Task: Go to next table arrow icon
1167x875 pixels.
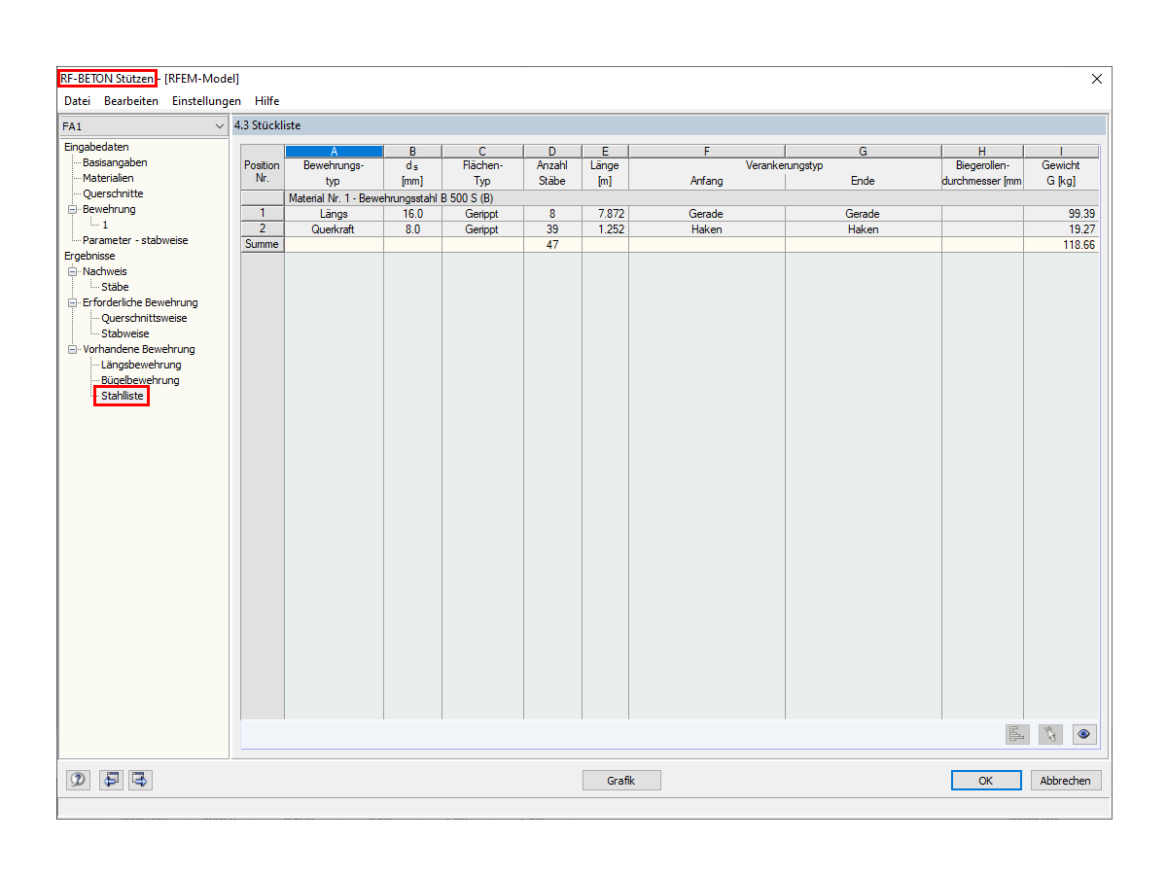Action: click(140, 780)
